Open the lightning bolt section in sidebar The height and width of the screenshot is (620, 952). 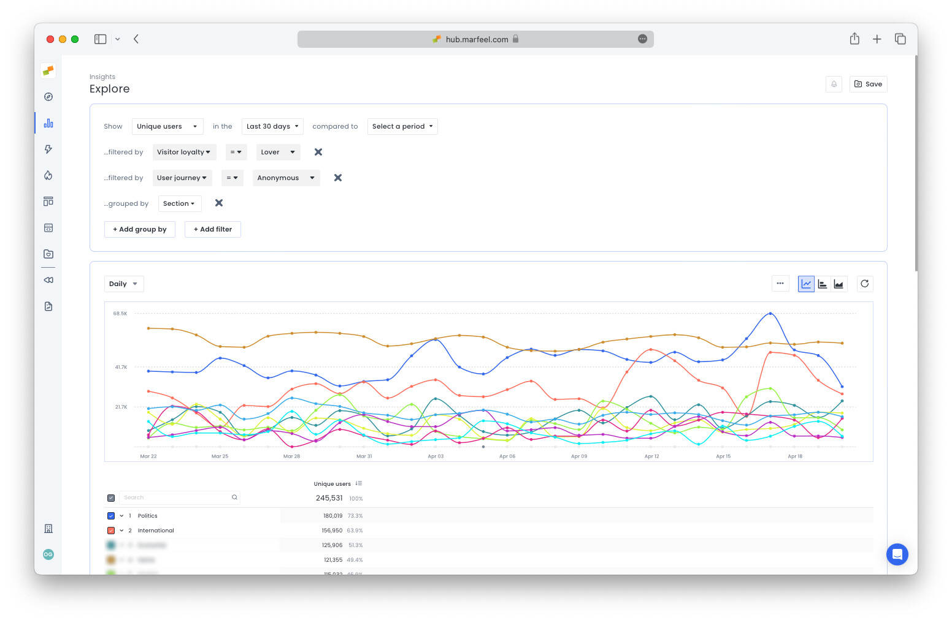48,149
